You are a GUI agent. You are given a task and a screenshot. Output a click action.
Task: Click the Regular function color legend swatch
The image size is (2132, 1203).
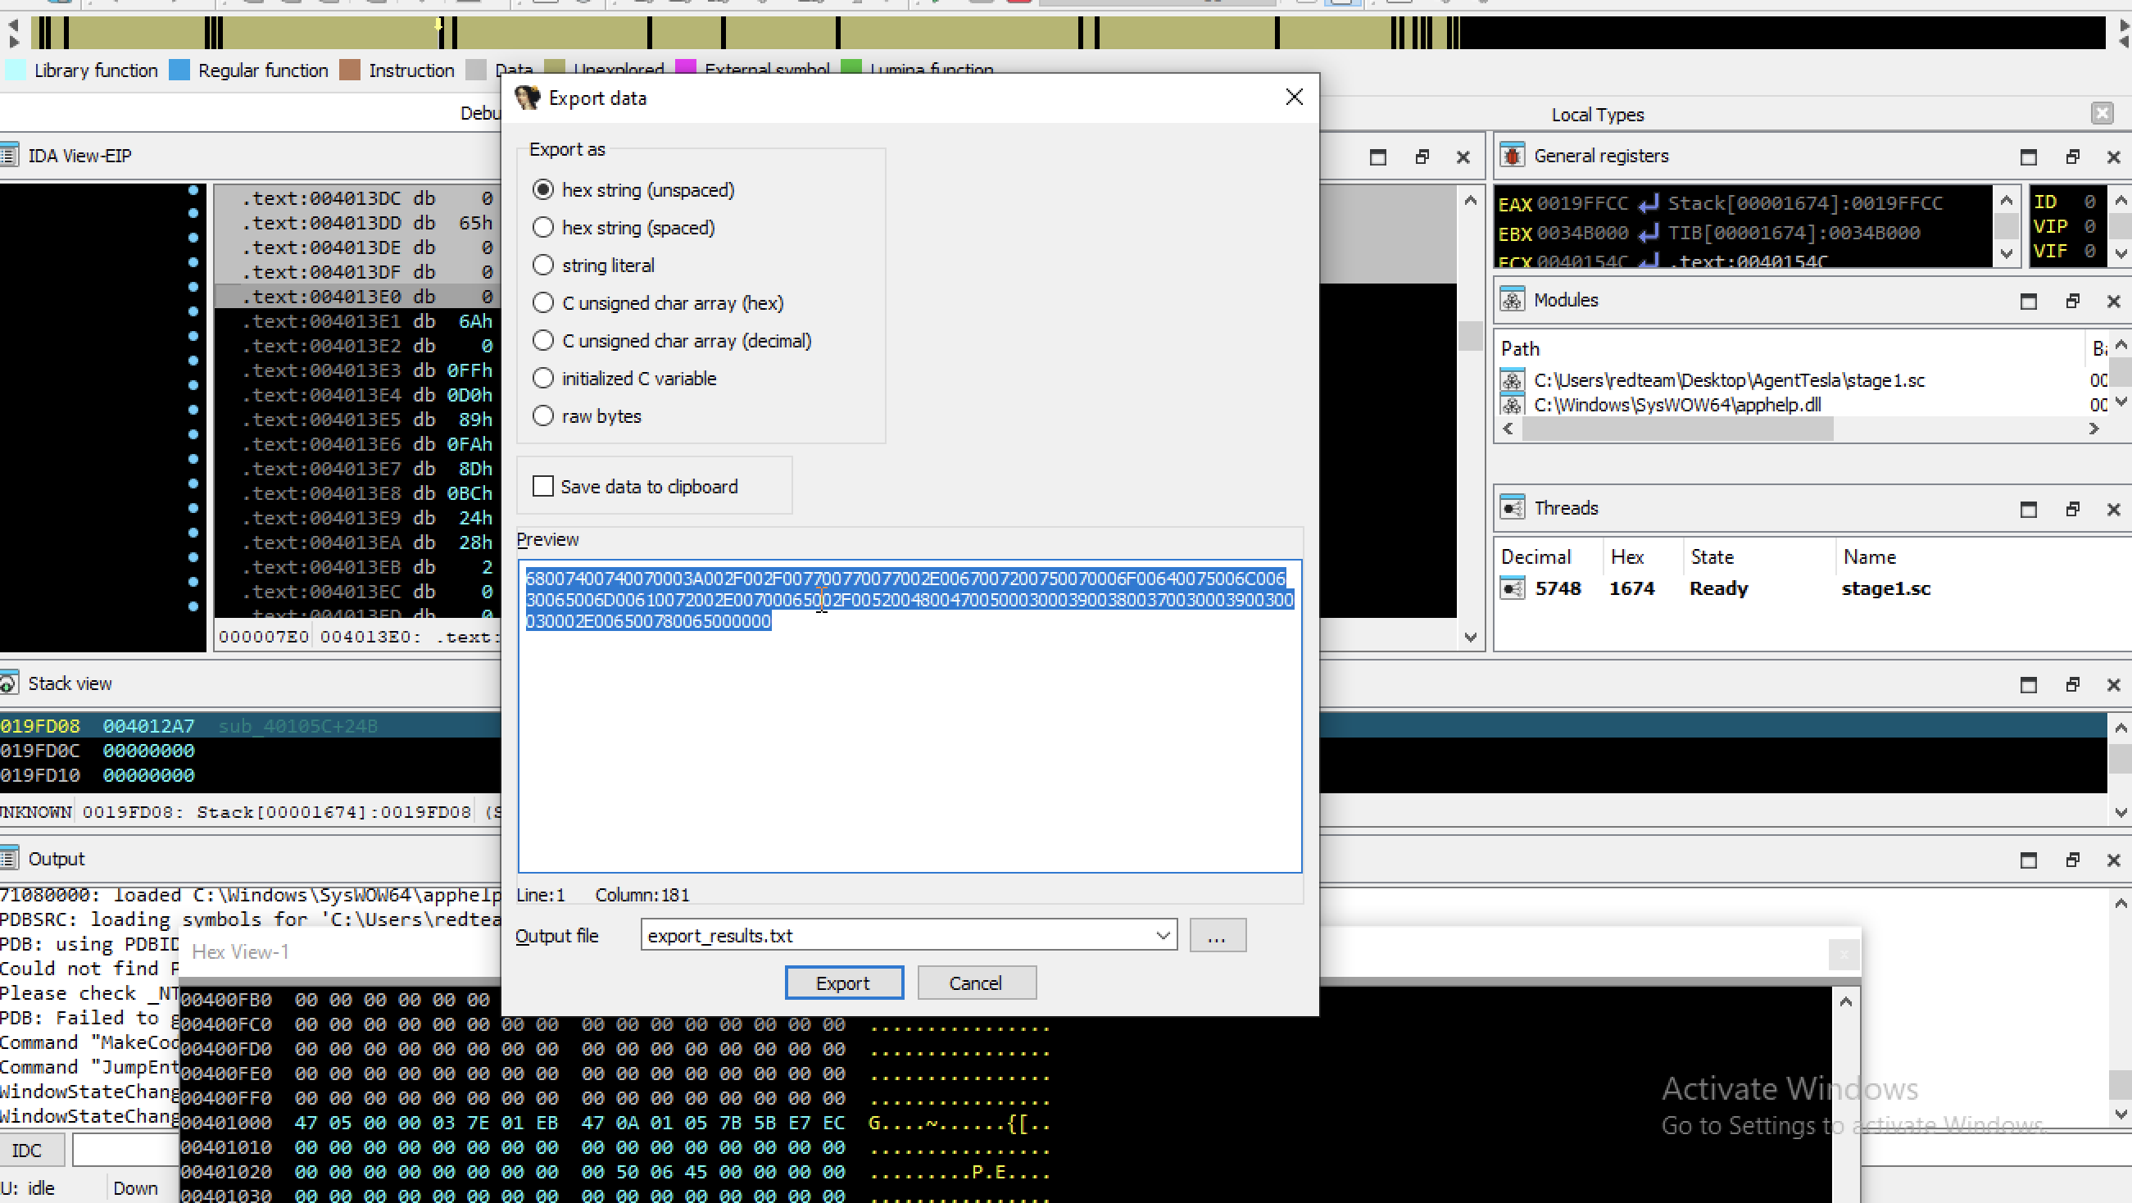point(179,70)
